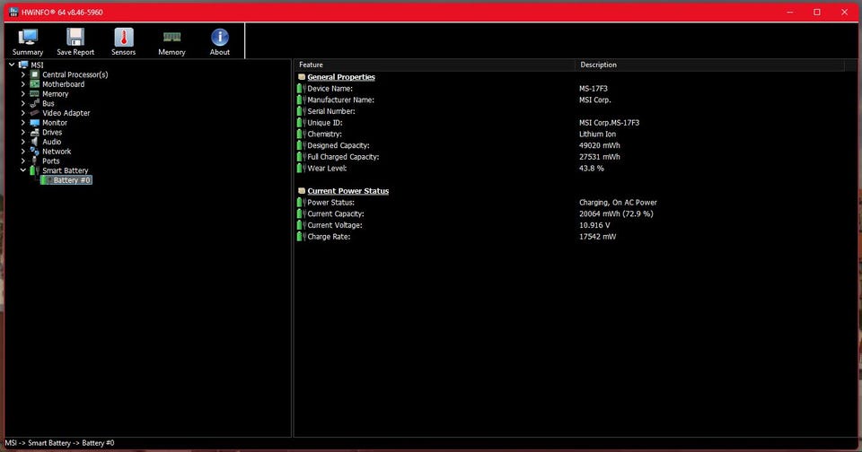Minimize the HWiNFO window

(x=790, y=12)
